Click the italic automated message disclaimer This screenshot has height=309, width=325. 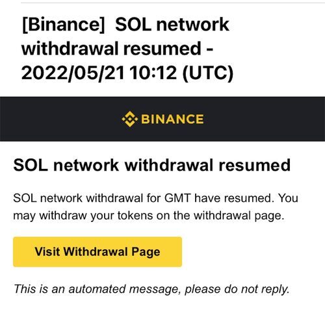click(x=151, y=290)
